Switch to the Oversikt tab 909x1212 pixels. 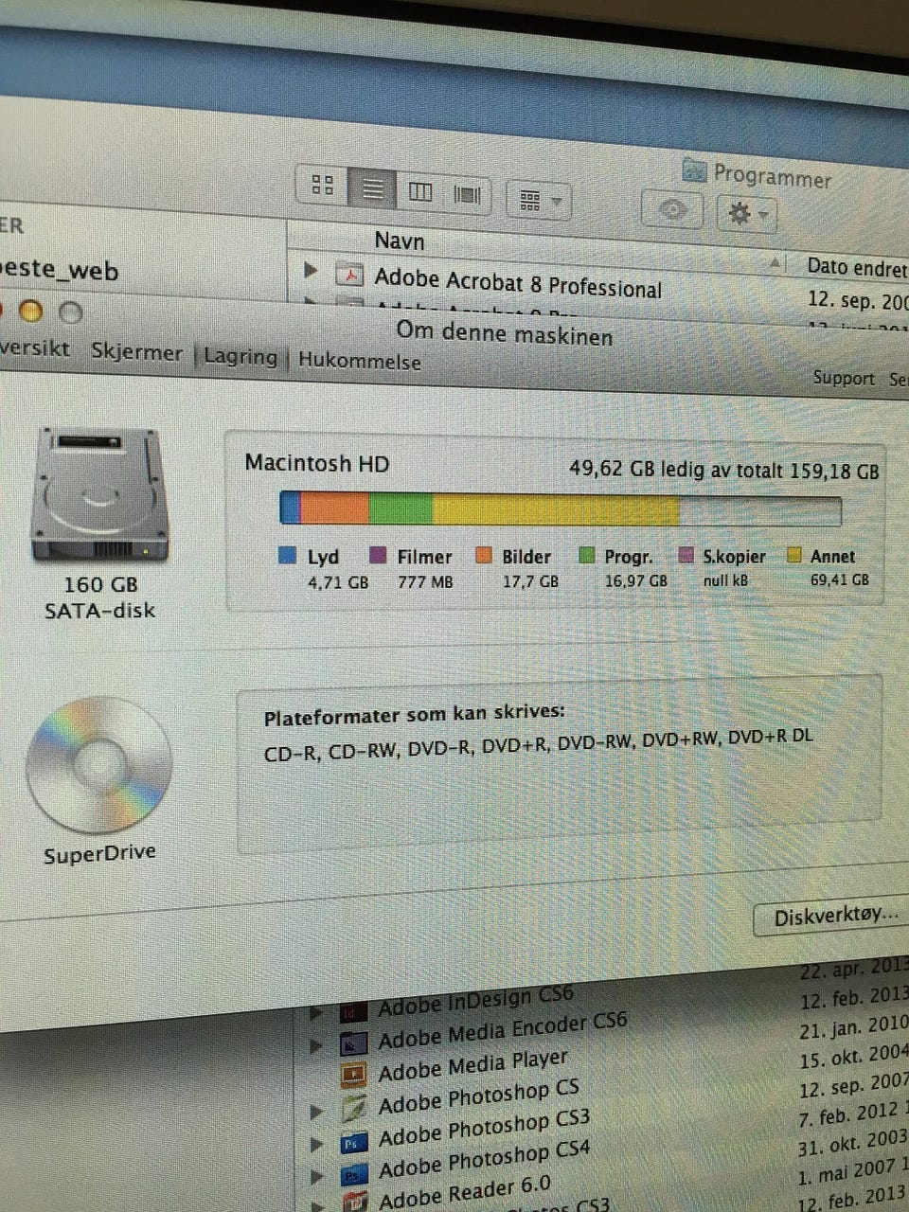[x=34, y=348]
